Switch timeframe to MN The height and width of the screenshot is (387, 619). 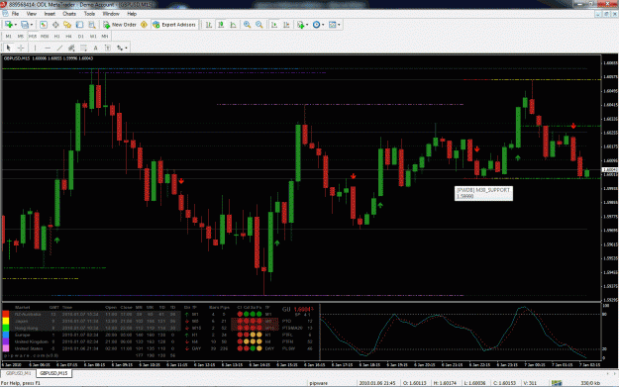point(105,36)
